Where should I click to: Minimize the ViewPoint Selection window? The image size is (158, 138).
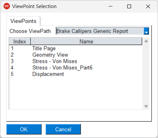[111, 6]
